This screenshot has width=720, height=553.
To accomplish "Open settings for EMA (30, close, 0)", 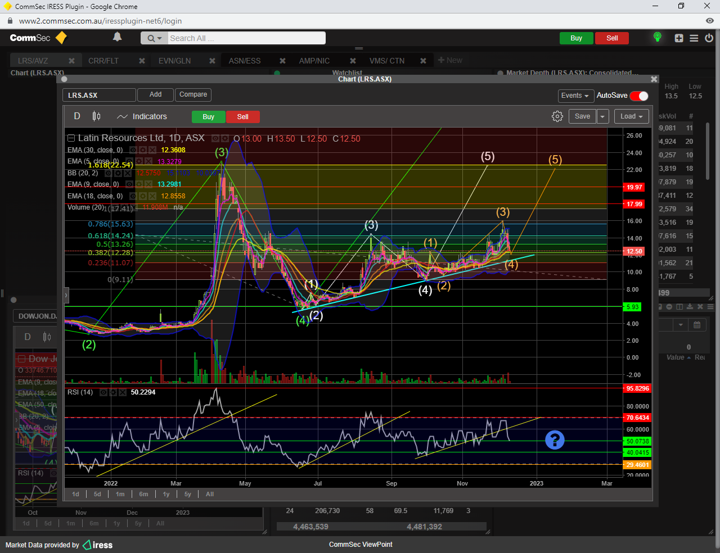I will coord(142,150).
